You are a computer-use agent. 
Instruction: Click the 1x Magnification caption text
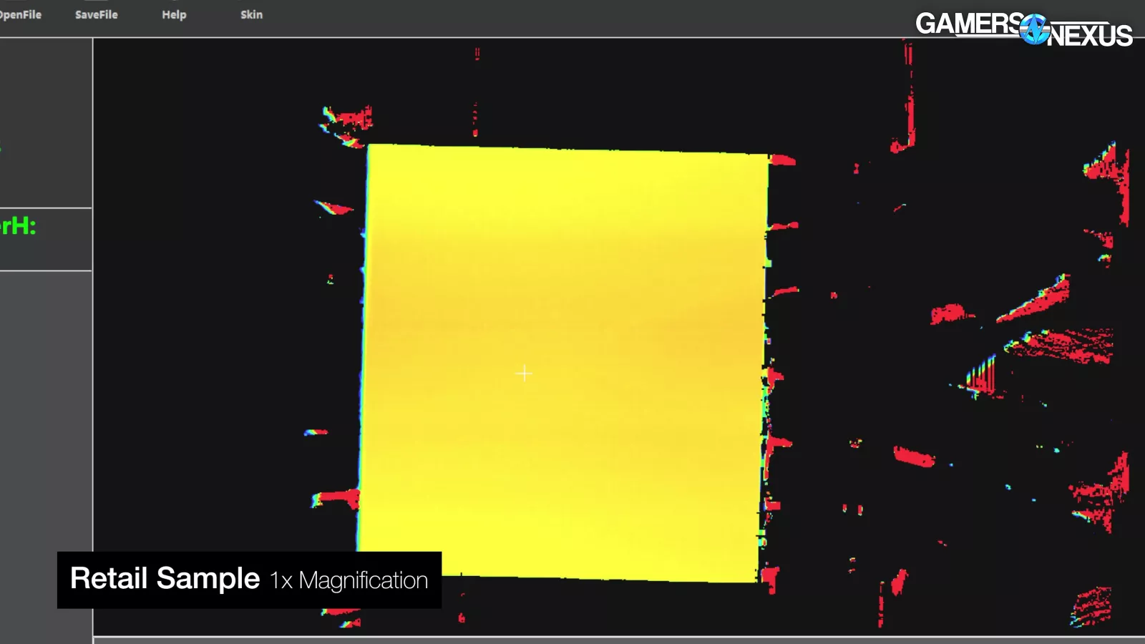[x=349, y=580]
